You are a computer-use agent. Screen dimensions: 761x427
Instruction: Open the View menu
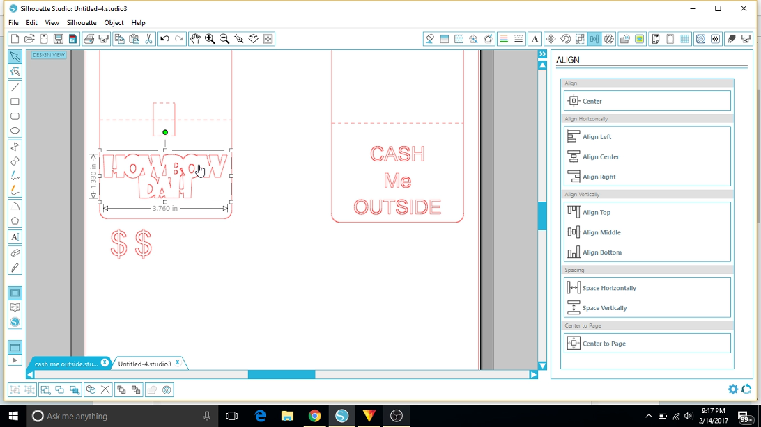click(52, 23)
